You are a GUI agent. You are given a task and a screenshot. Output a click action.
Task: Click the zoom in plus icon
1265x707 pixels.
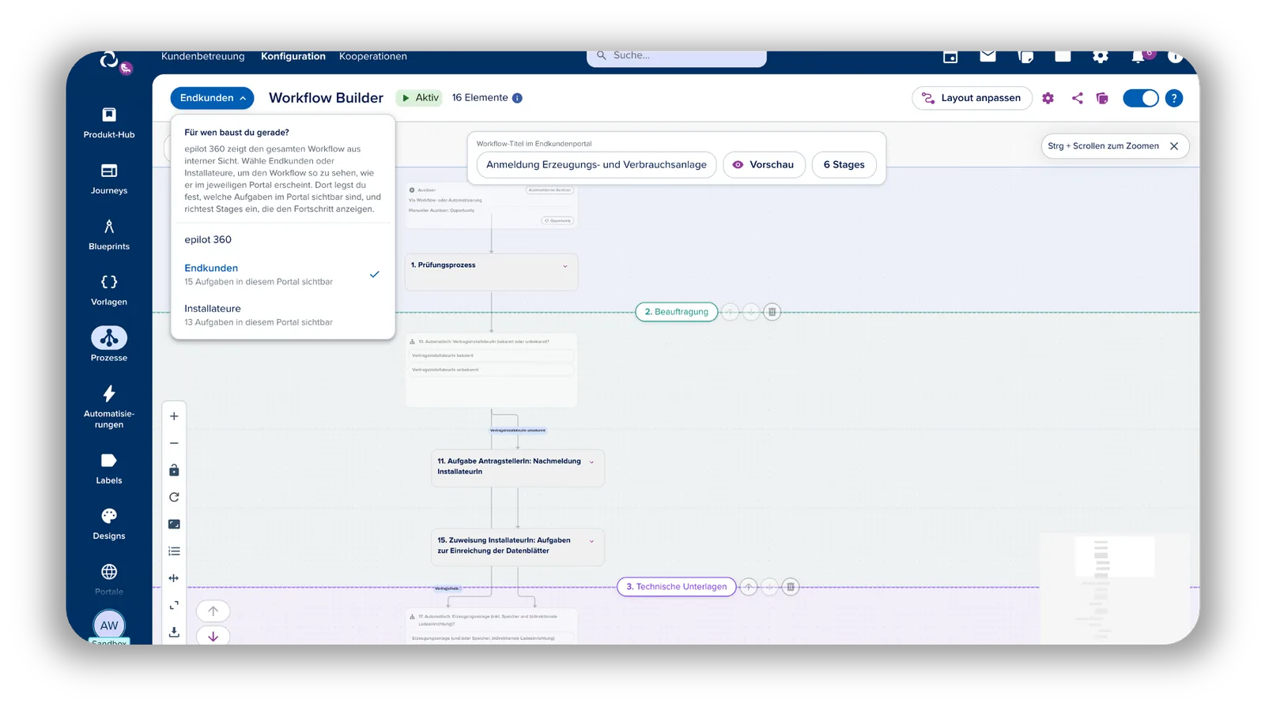174,416
